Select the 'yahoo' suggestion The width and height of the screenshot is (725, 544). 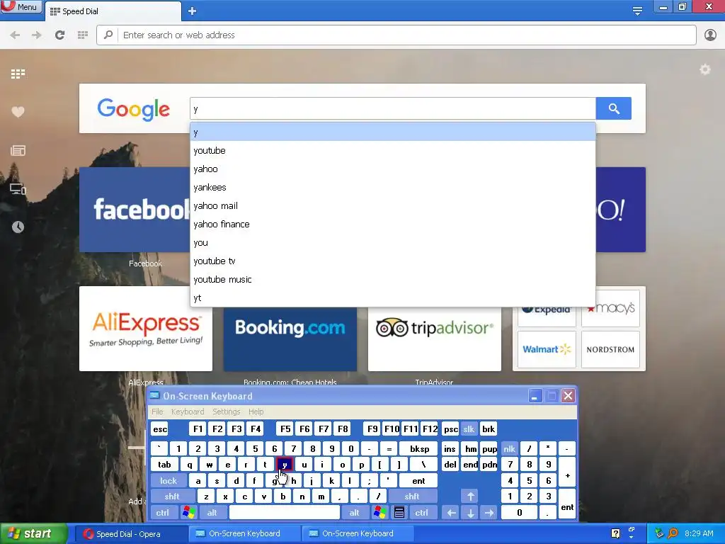pyautogui.click(x=392, y=169)
